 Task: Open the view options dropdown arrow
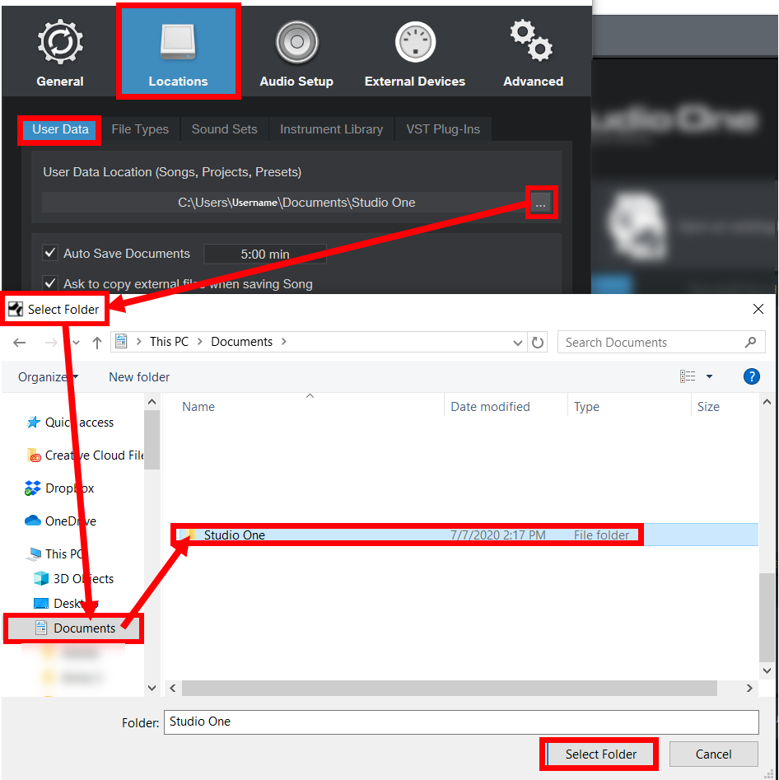point(709,377)
